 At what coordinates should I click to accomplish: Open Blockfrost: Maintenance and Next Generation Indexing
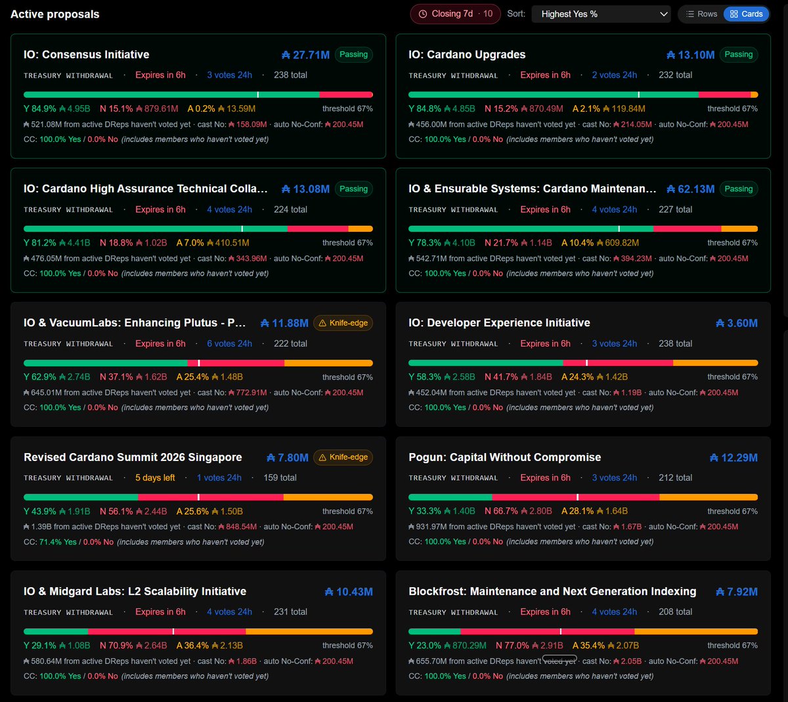coord(552,591)
